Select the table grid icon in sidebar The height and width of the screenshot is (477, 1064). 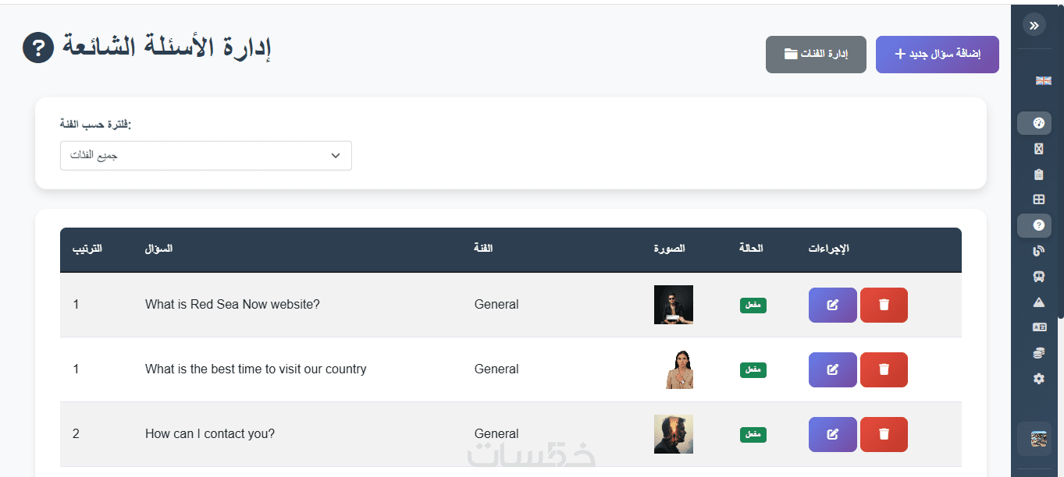point(1038,200)
